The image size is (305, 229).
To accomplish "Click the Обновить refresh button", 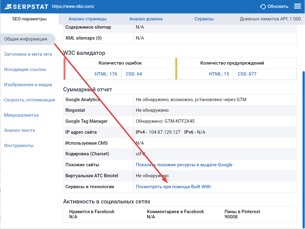I will click(274, 6).
